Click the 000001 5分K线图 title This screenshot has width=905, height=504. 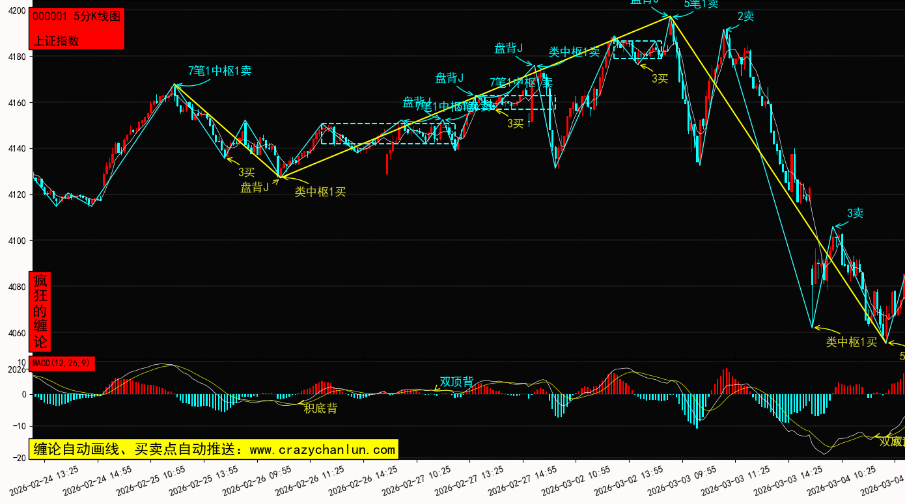pyautogui.click(x=77, y=18)
